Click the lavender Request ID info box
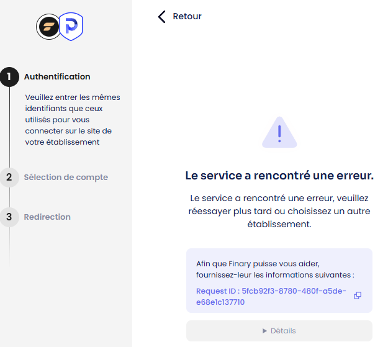 pyautogui.click(x=279, y=281)
